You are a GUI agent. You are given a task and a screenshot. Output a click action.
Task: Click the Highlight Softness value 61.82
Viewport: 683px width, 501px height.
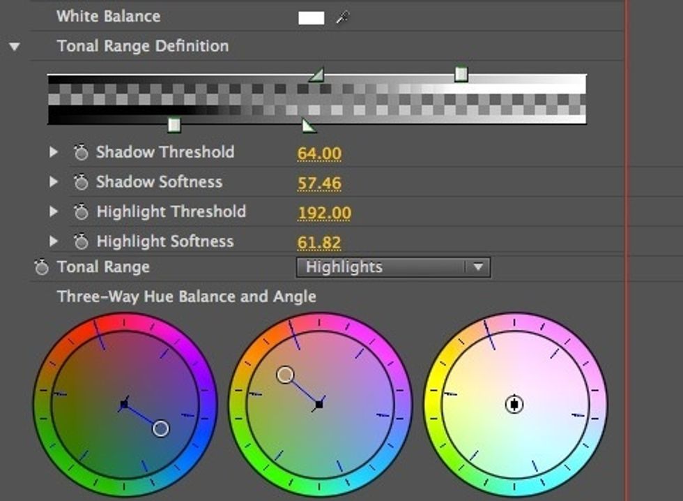[319, 240]
